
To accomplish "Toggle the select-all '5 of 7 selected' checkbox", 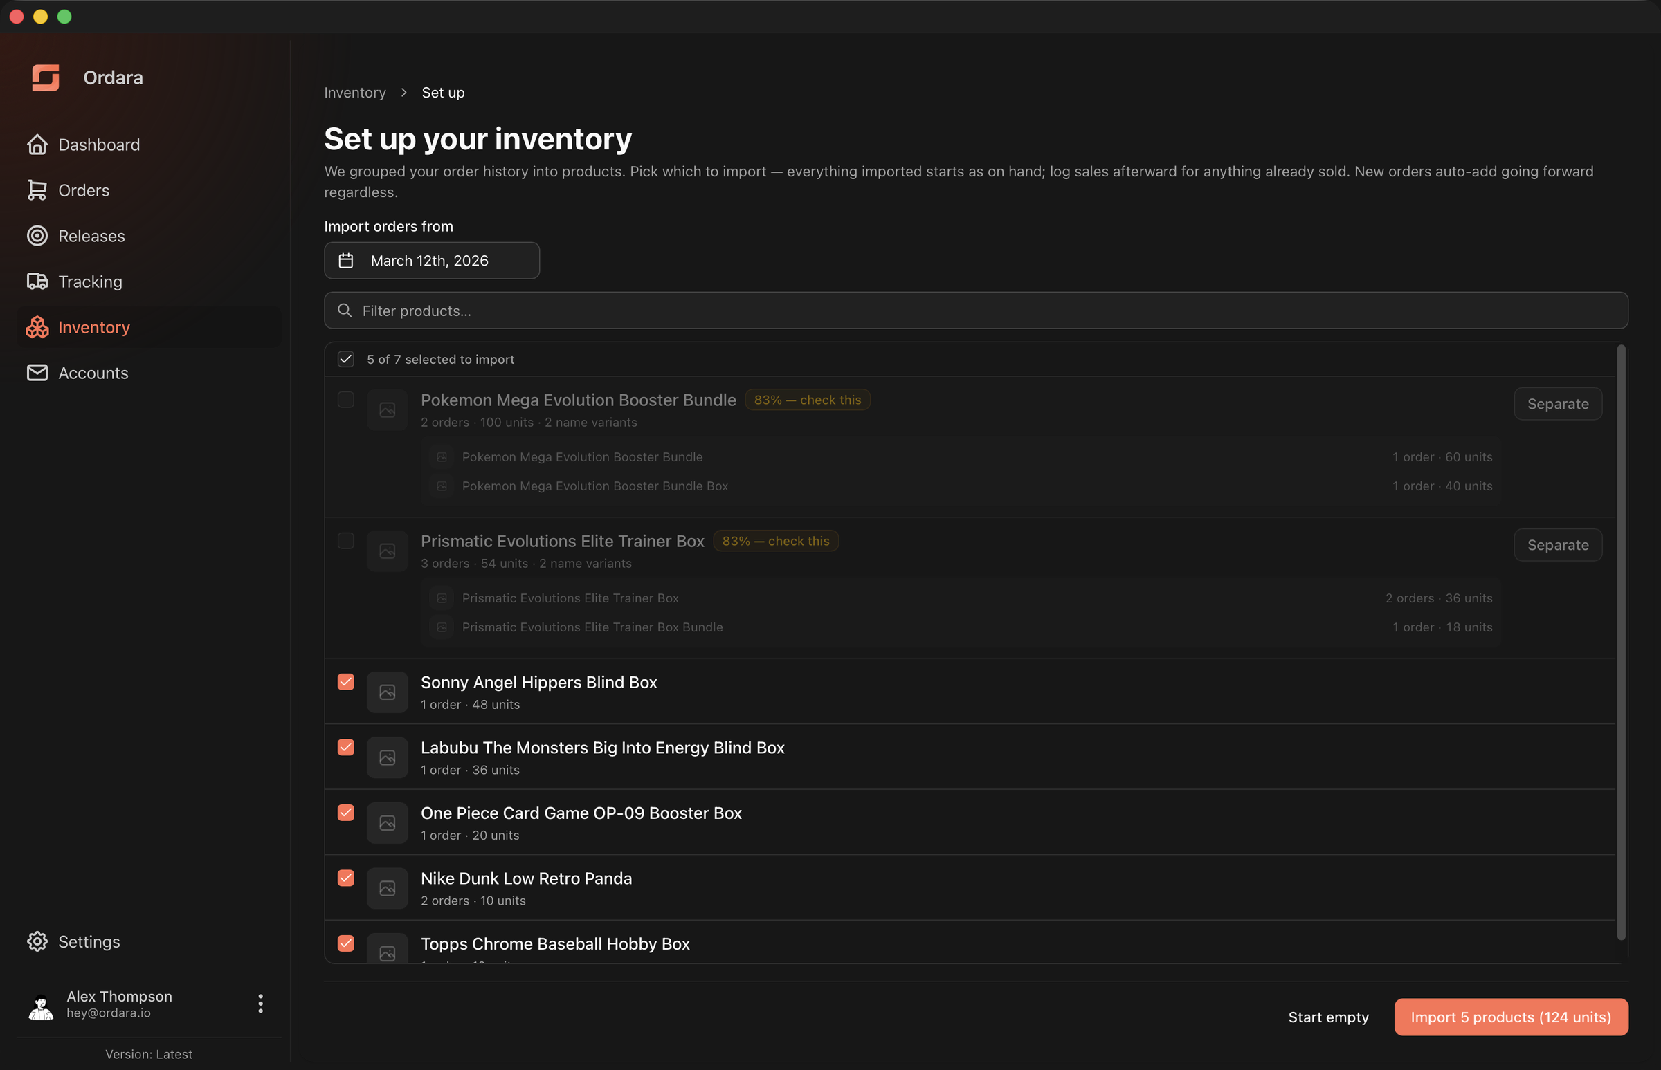I will coord(346,359).
